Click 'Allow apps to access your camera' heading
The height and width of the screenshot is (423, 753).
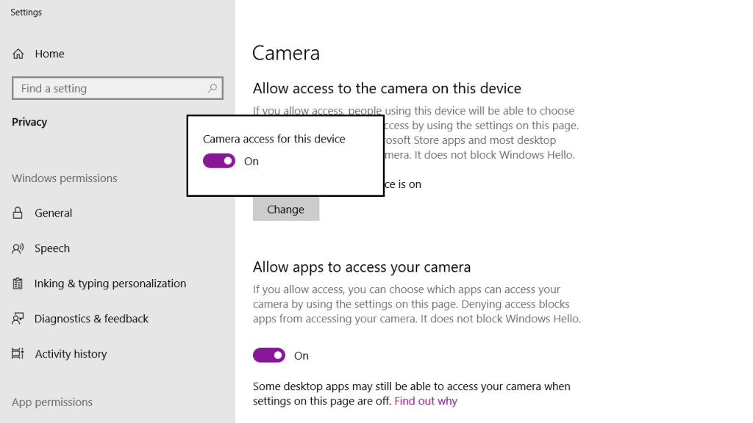click(x=362, y=267)
